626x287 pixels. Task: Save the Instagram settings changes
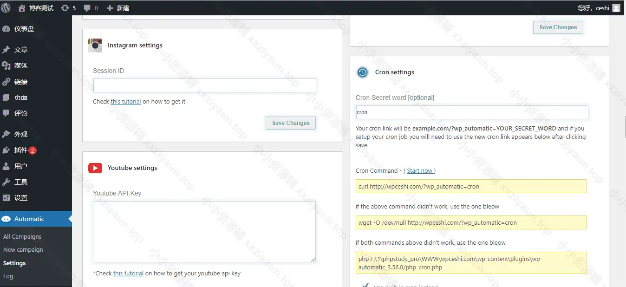point(290,123)
